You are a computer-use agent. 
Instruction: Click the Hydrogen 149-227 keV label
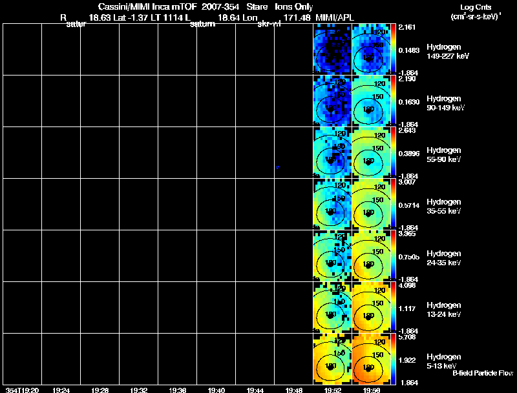point(448,52)
